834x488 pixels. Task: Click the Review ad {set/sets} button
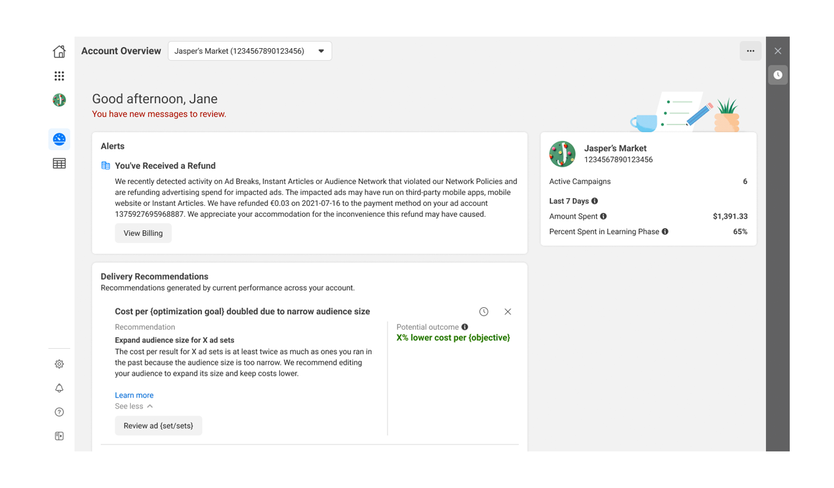pos(158,426)
